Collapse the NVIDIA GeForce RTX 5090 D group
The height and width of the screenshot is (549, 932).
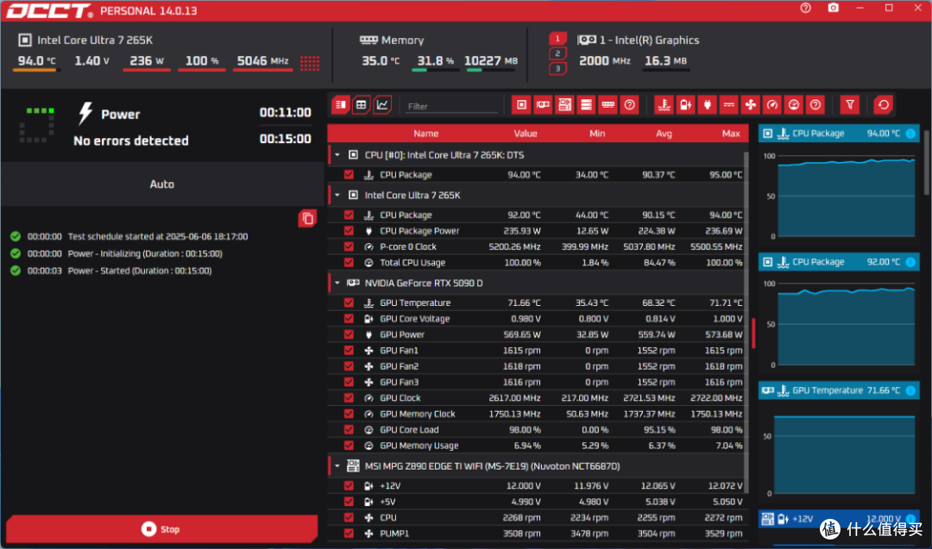[337, 283]
